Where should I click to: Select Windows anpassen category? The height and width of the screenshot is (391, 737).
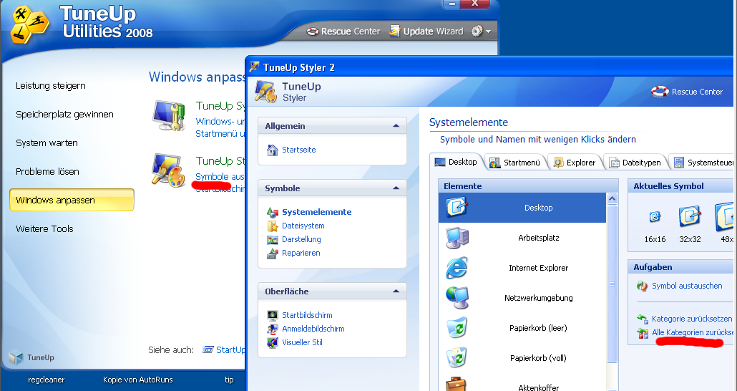(x=72, y=200)
